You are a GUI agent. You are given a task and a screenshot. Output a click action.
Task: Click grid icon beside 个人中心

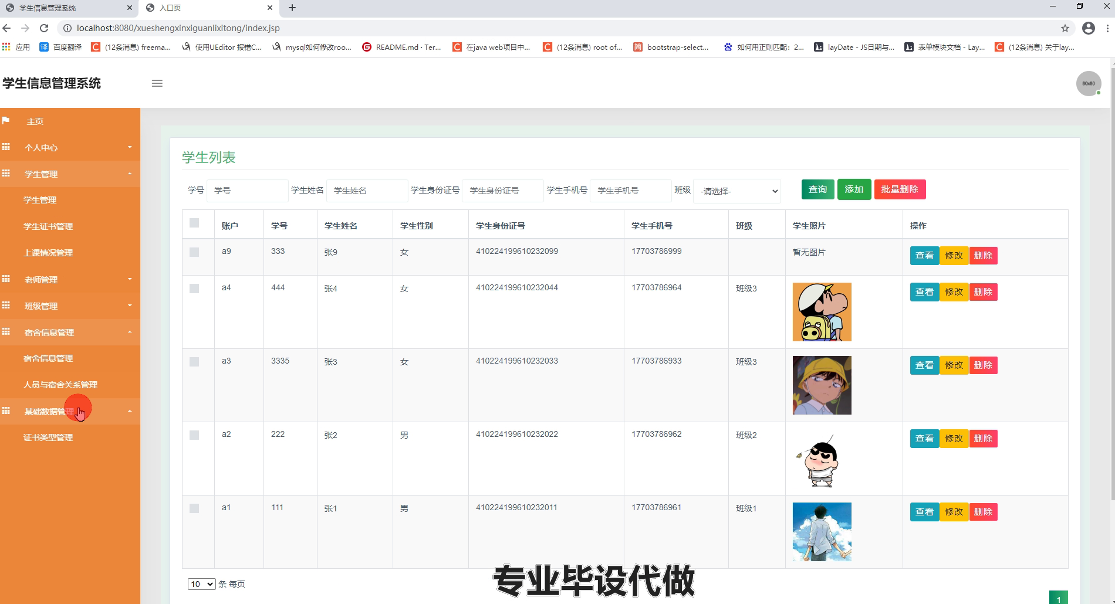point(6,147)
